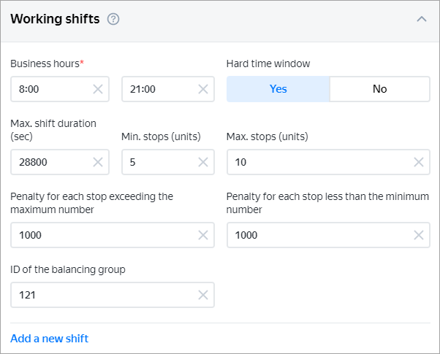Viewport: 440px width, 354px height.
Task: Clear the 21:00 business hours end field
Action: 203,89
